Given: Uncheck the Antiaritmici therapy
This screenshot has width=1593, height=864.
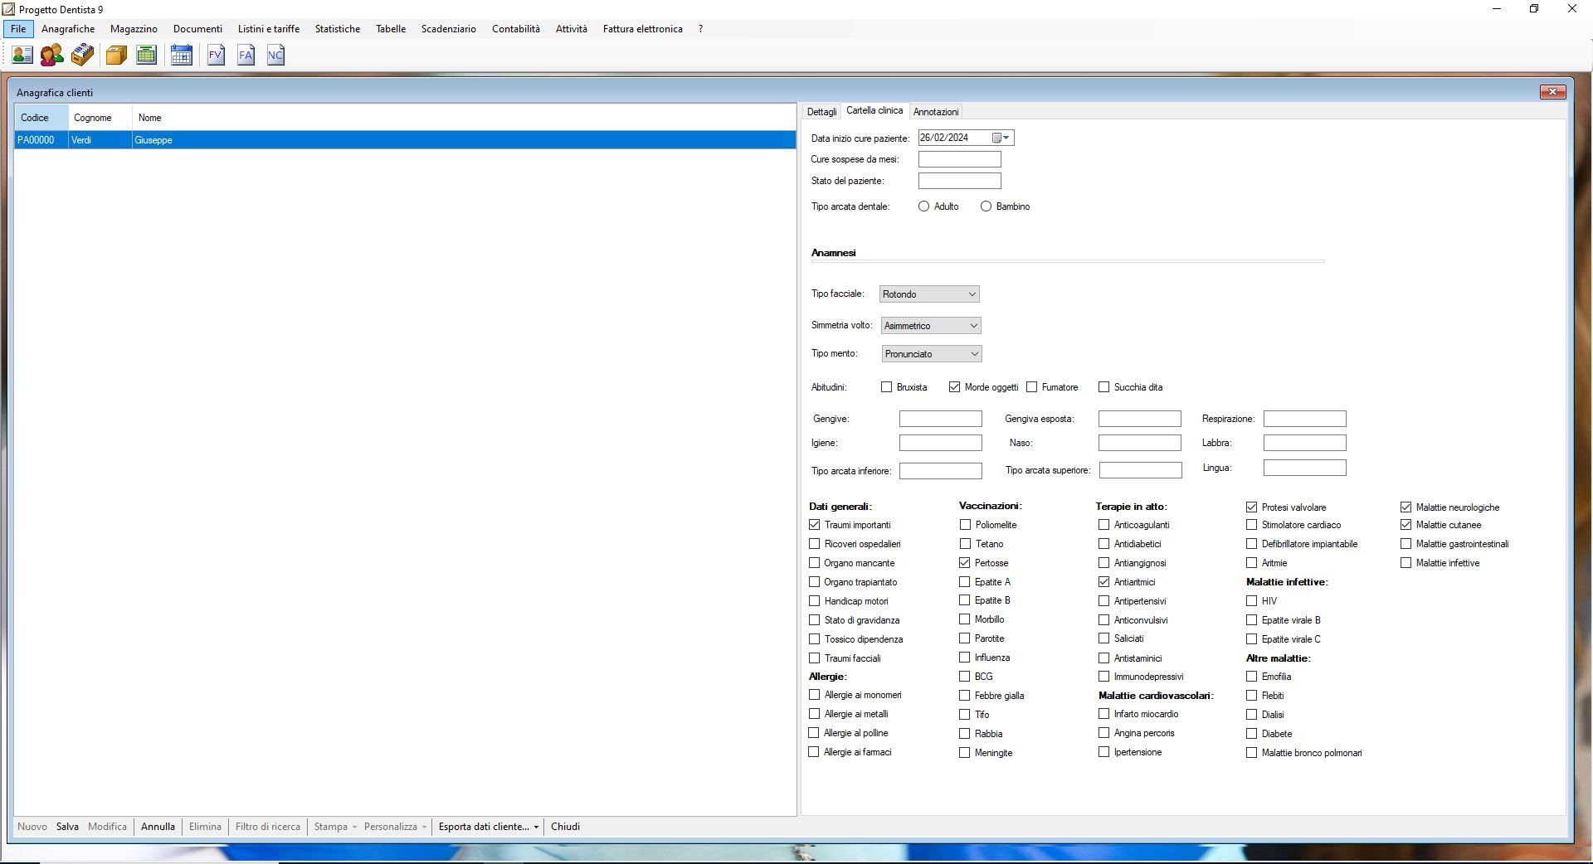Looking at the screenshot, I should tap(1103, 582).
